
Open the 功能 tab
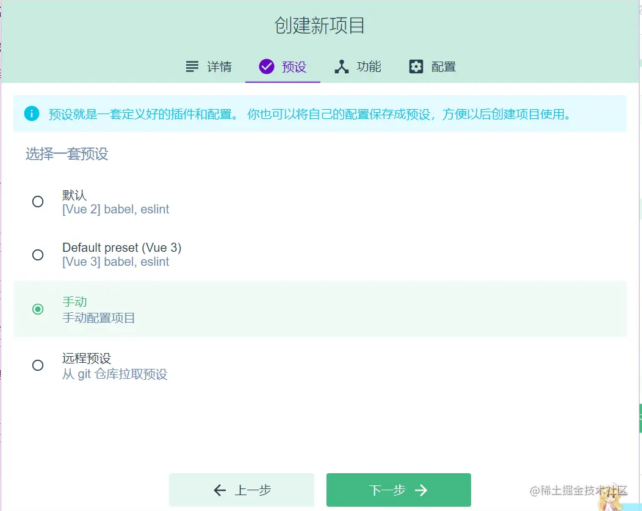(x=358, y=66)
